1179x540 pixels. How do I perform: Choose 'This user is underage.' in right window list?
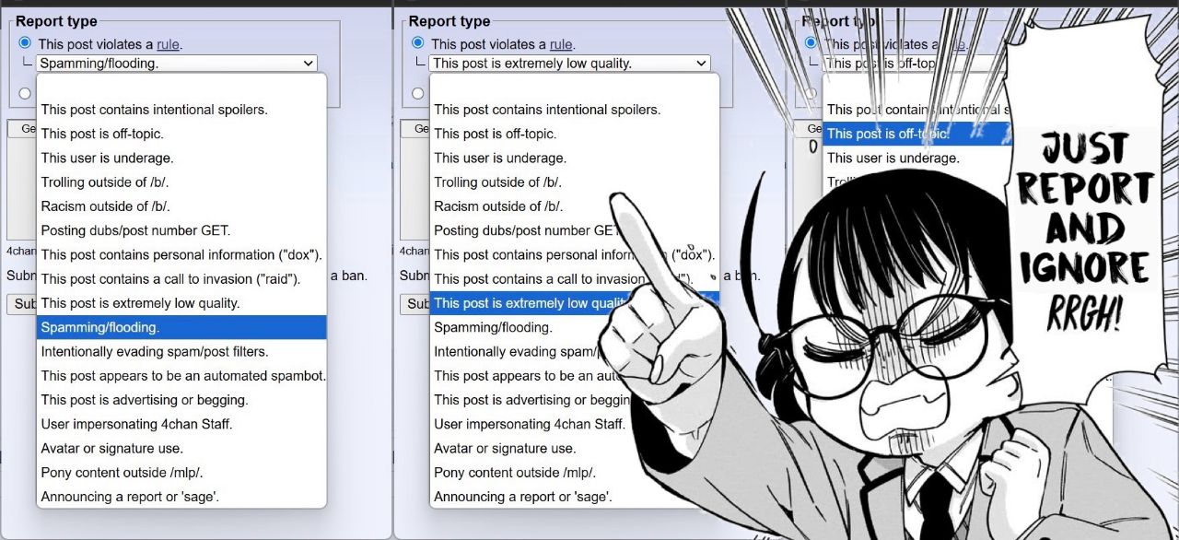click(x=917, y=158)
